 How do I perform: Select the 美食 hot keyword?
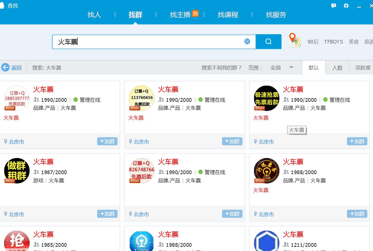(353, 42)
